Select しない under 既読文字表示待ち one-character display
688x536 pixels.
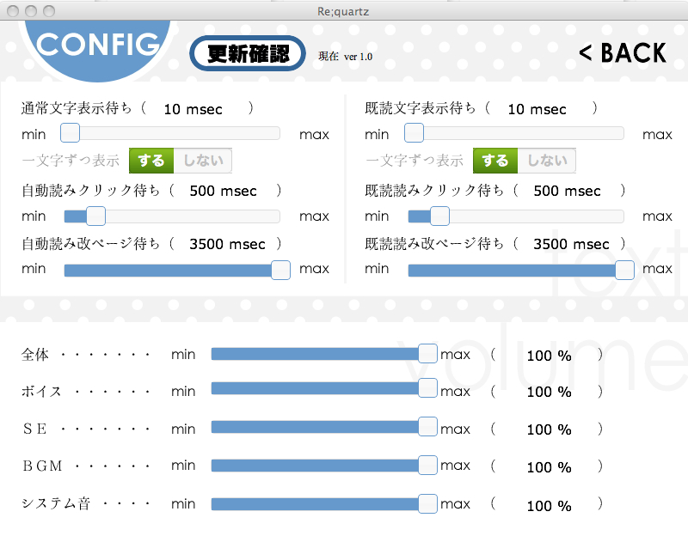coord(547,161)
